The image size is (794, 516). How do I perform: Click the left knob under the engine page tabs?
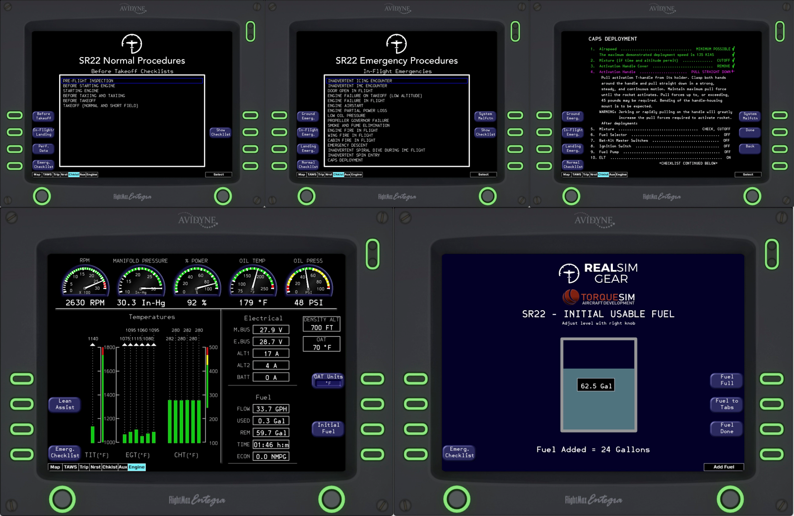pos(62,499)
